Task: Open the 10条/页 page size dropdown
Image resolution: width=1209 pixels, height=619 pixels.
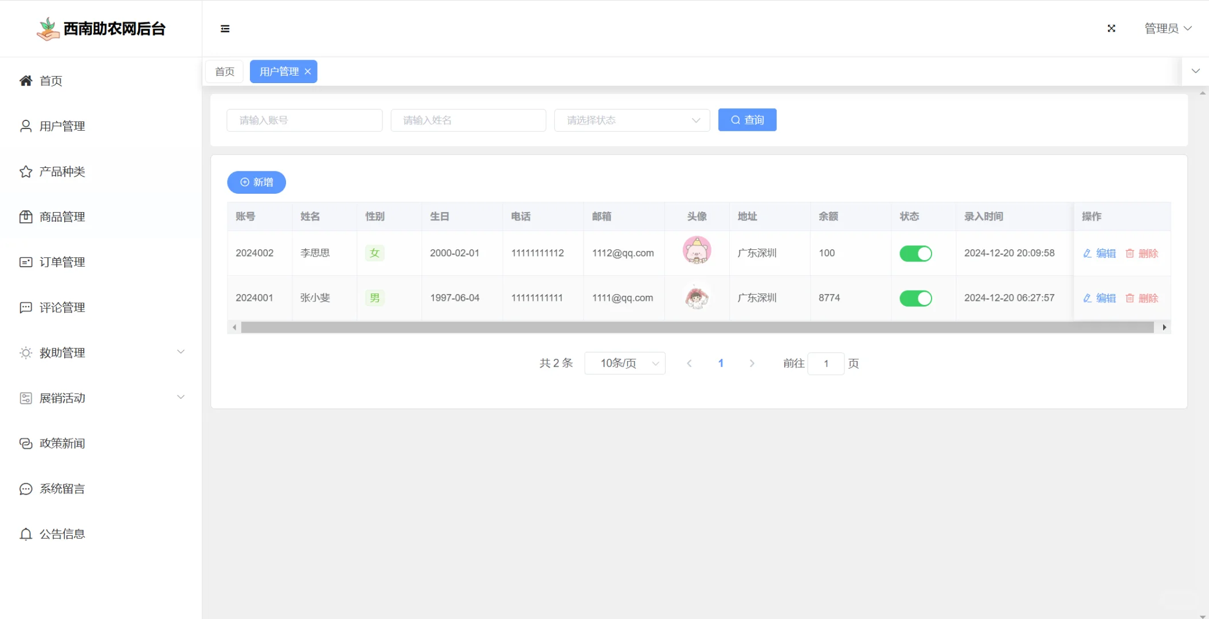Action: click(624, 363)
